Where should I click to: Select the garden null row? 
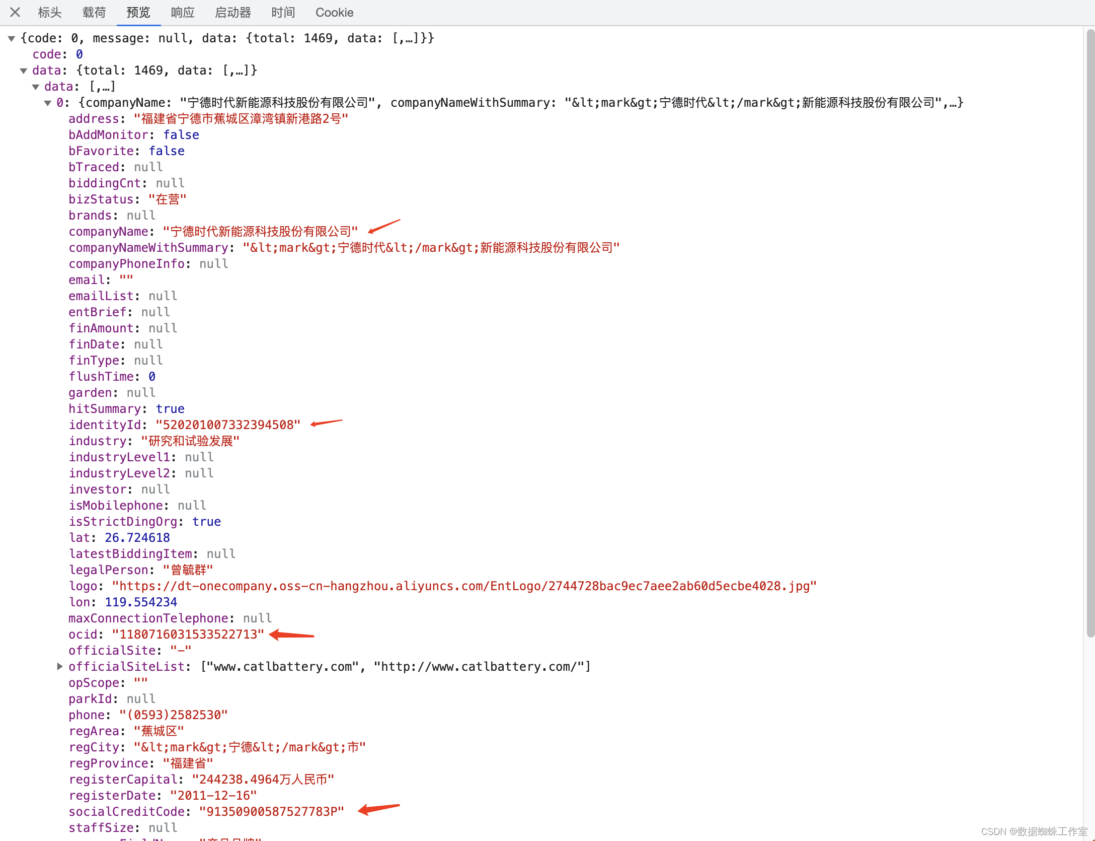point(112,393)
